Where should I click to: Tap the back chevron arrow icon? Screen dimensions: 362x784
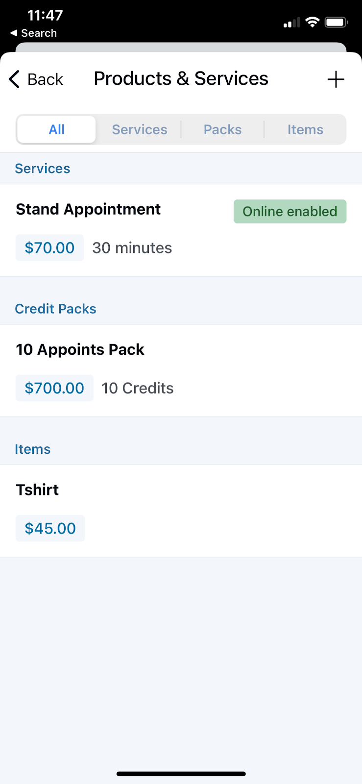[15, 79]
